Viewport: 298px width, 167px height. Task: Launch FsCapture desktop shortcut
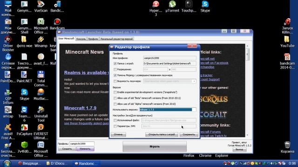pos(24,130)
